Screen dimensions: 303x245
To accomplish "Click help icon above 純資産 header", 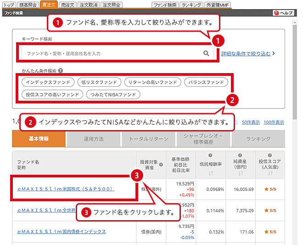I will [240, 155].
